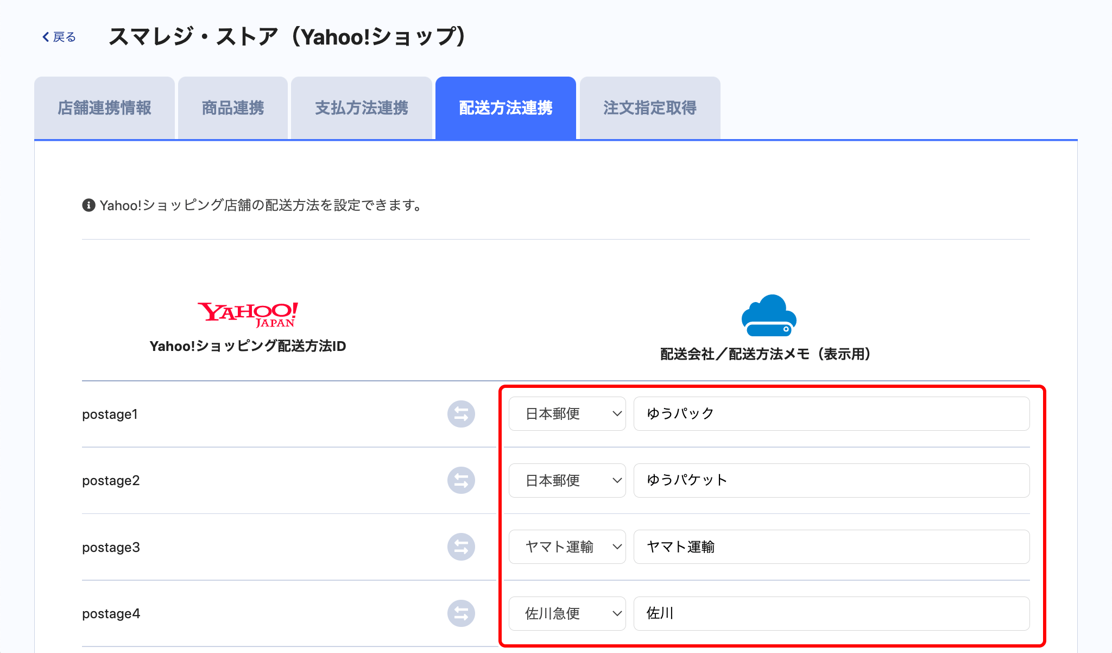Click the info icon beside Yahoo!ショッピング notice
The height and width of the screenshot is (653, 1112).
(89, 205)
